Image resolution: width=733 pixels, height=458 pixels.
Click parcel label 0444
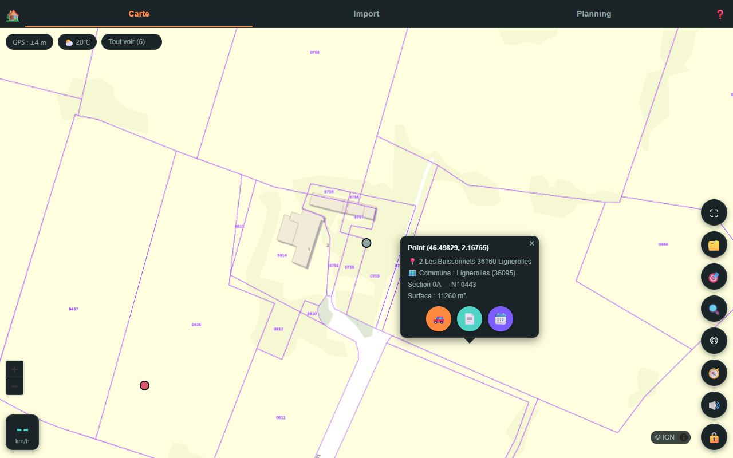[663, 244]
